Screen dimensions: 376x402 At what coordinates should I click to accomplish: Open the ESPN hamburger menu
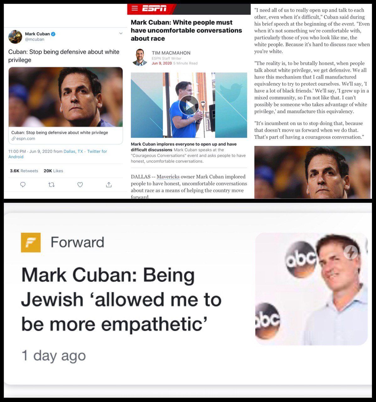135,8
